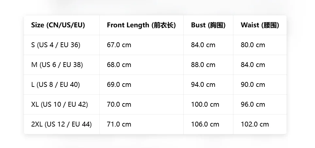Select the XL (US 10 / EU 42) row
The width and height of the screenshot is (315, 148).
pos(155,104)
